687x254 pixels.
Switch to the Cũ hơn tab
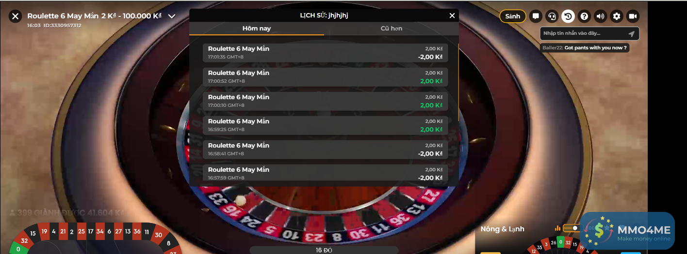(391, 29)
